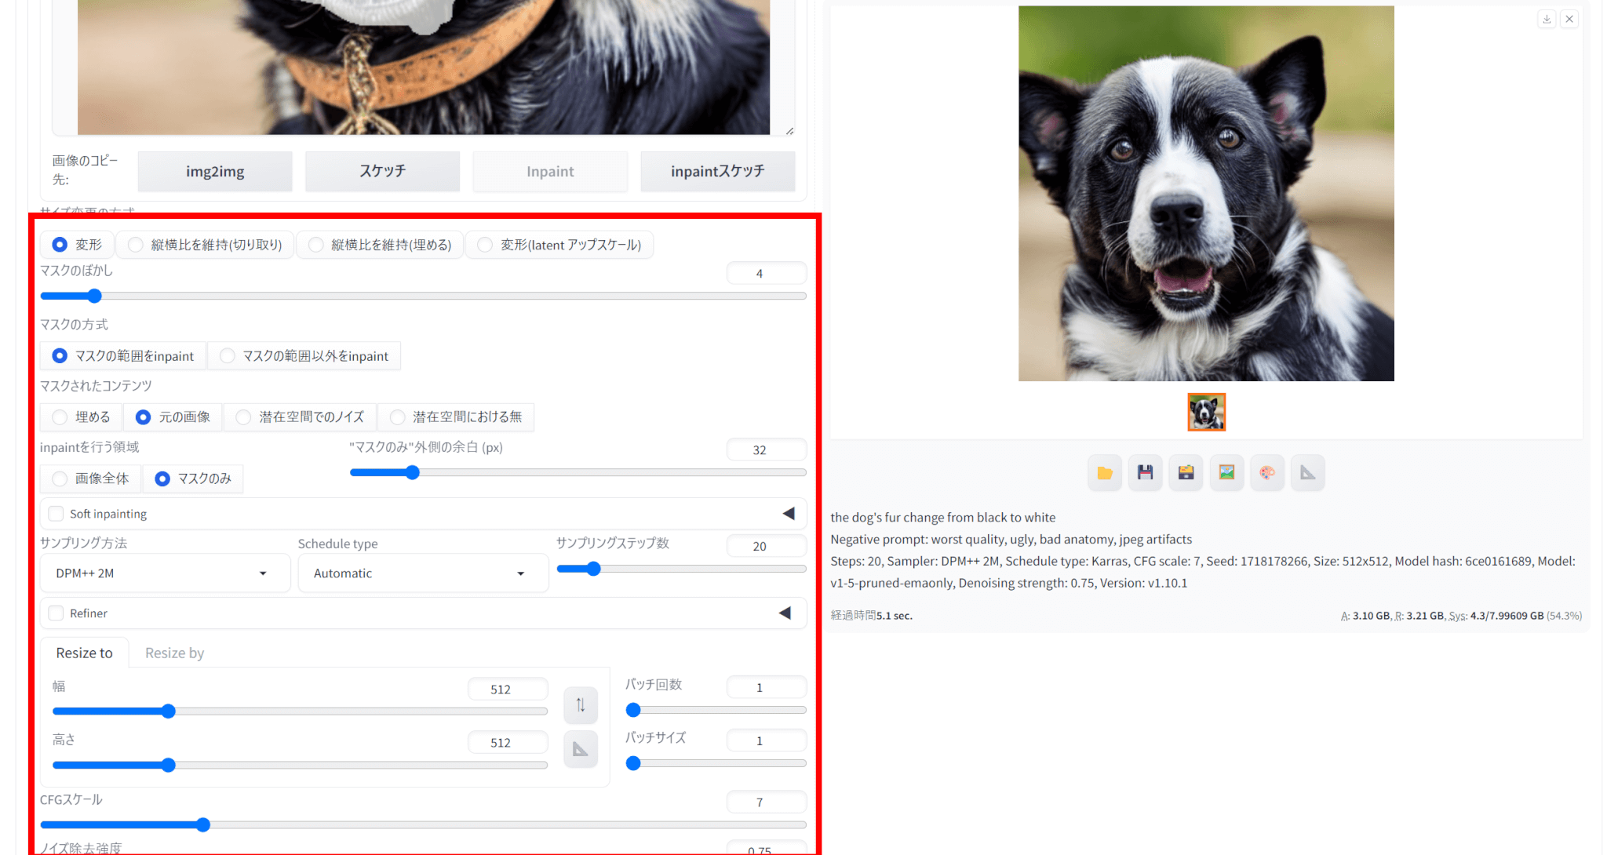
Task: Adjust the 幅 width slider
Action: [300, 711]
